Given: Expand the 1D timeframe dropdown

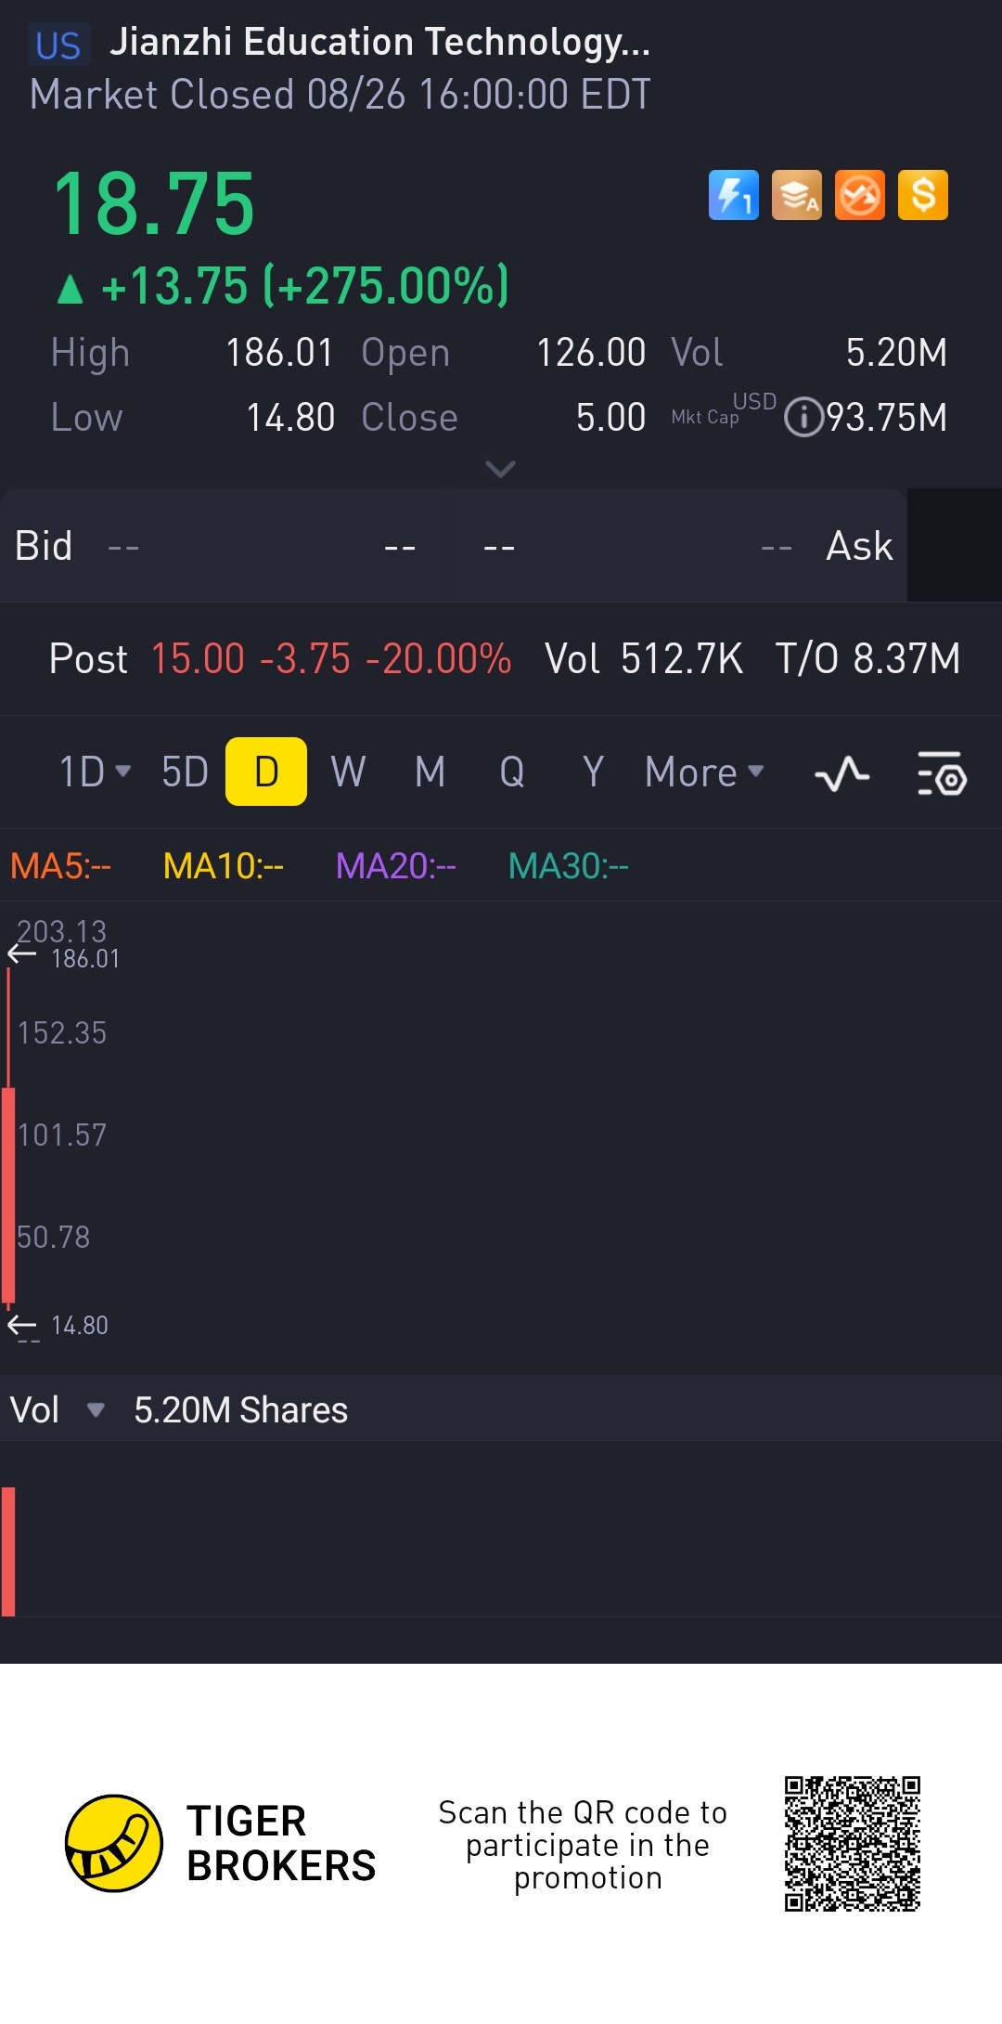Looking at the screenshot, I should click(x=95, y=772).
